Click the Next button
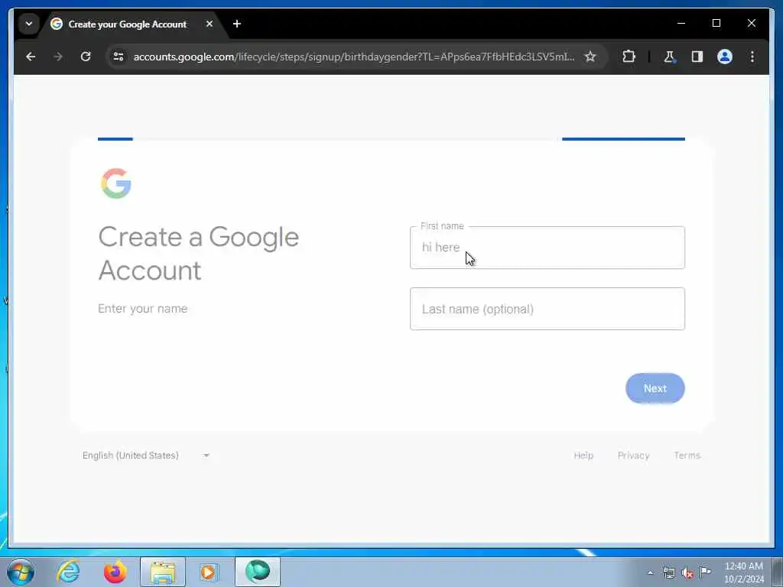Screen dimensions: 783x587 pos(655,388)
